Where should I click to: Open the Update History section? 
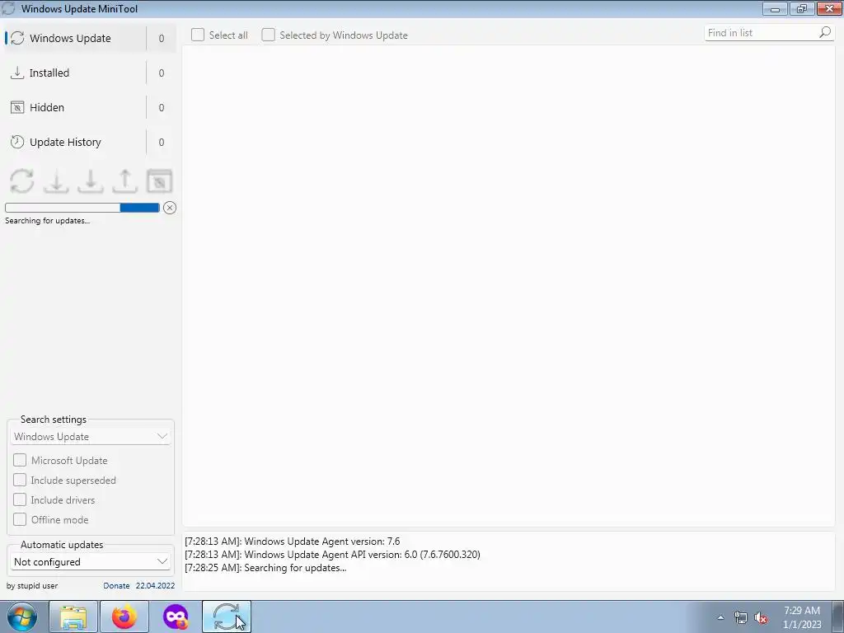[90, 142]
